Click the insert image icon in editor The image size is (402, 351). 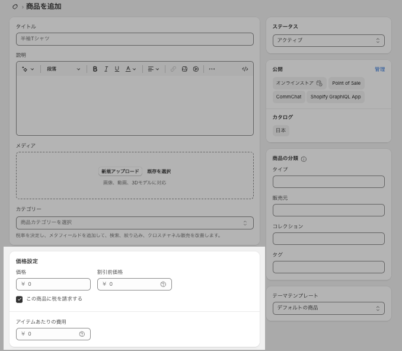[184, 69]
